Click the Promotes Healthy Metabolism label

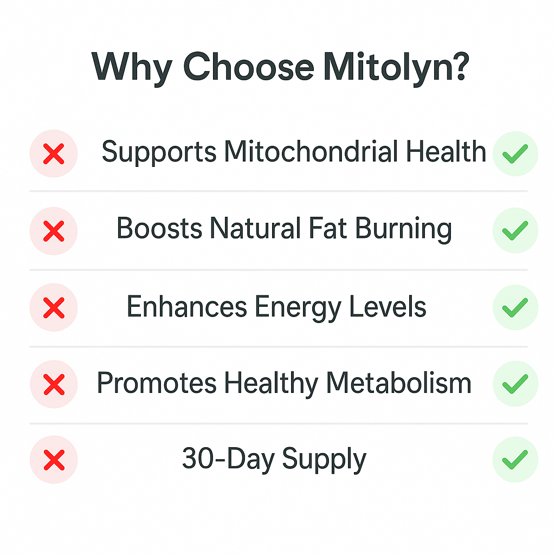[284, 384]
